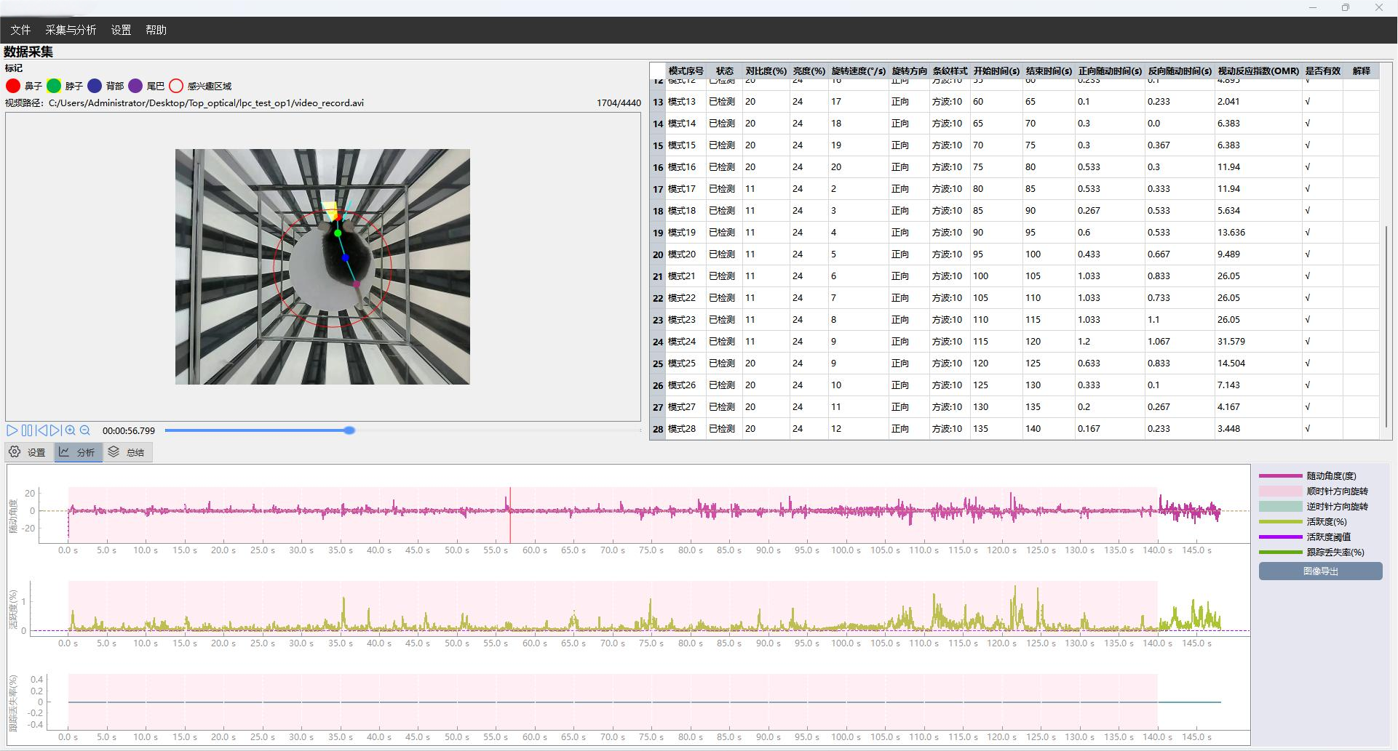This screenshot has height=751, width=1398.
Task: Click the video playback progress slider handle
Action: pos(349,430)
